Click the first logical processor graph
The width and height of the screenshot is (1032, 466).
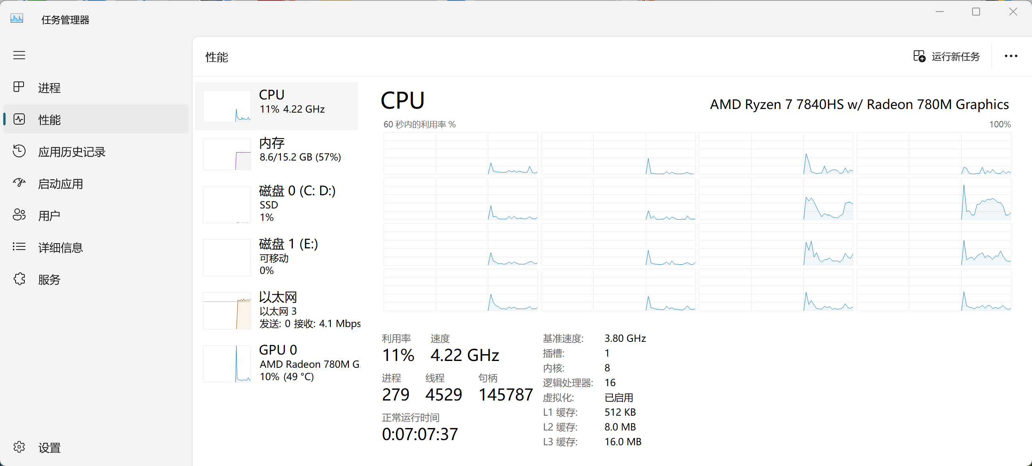(x=460, y=153)
